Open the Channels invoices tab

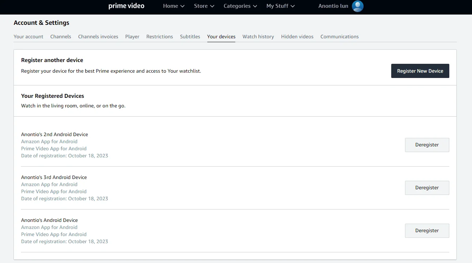[x=98, y=37]
